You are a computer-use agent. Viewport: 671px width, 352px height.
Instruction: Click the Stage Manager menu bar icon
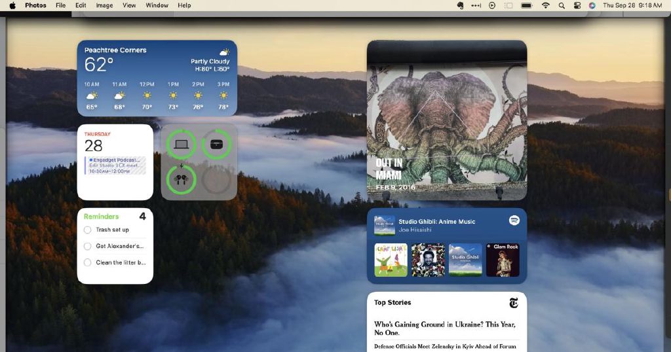pyautogui.click(x=508, y=5)
